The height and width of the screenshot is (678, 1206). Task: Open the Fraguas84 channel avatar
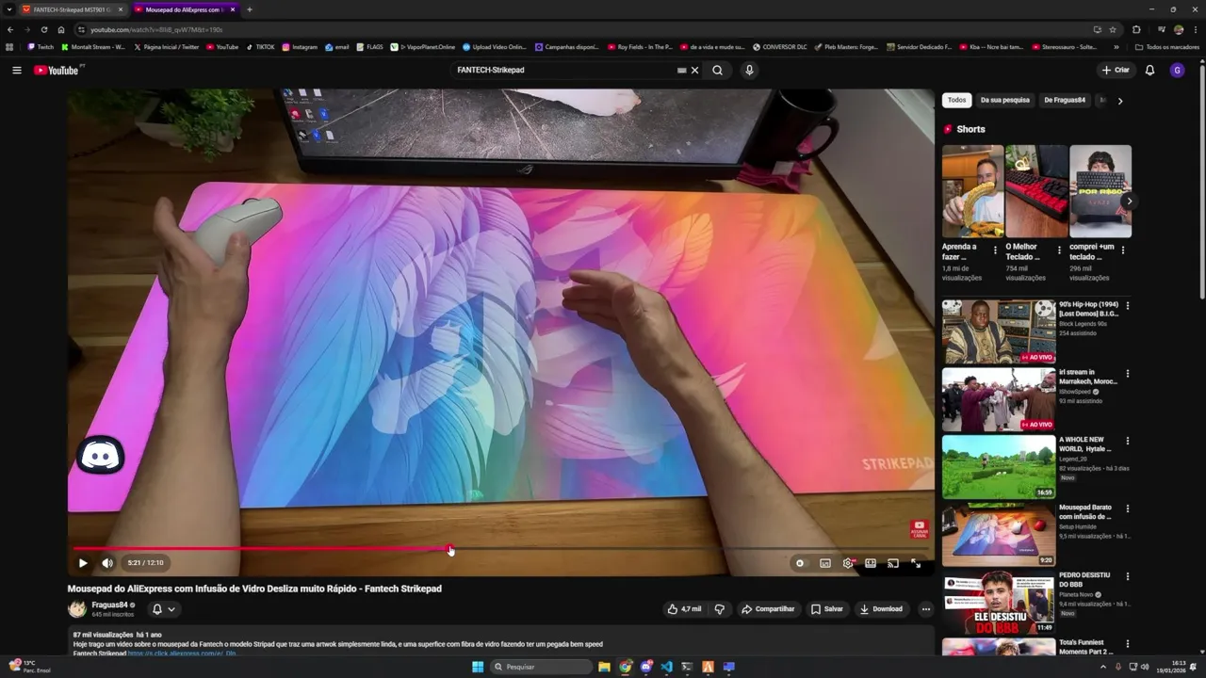click(x=77, y=609)
